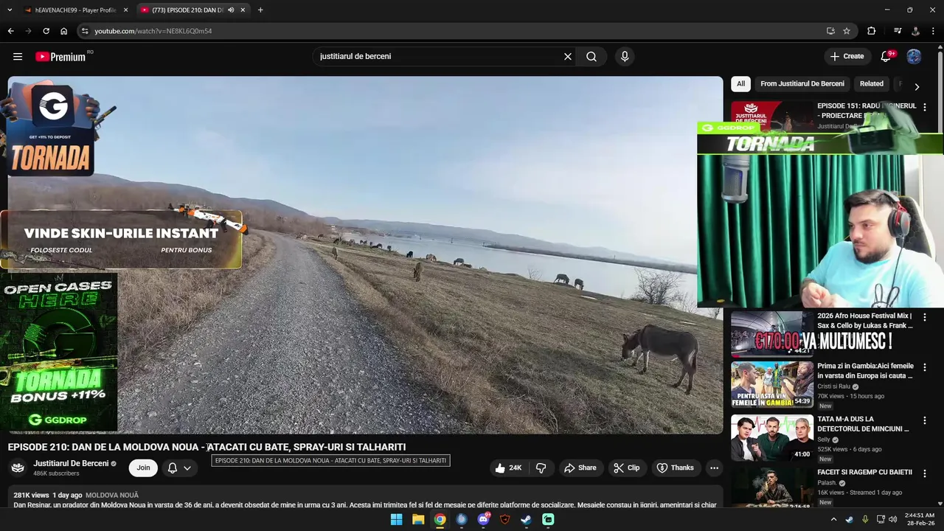Open Chrome extensions puzzle icon
Viewport: 944px width, 531px height.
[x=871, y=31]
